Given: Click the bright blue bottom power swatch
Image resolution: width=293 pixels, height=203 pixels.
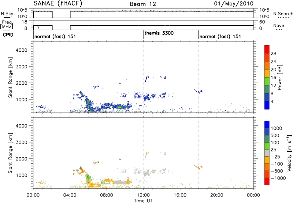Looking at the screenshot, I should 267,105.
